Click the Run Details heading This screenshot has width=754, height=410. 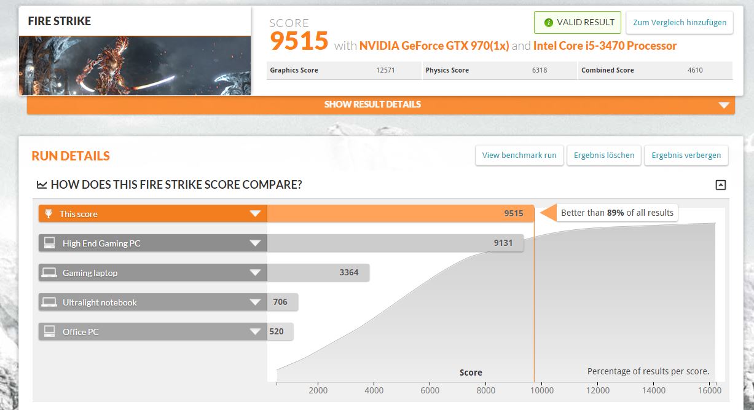coord(71,156)
